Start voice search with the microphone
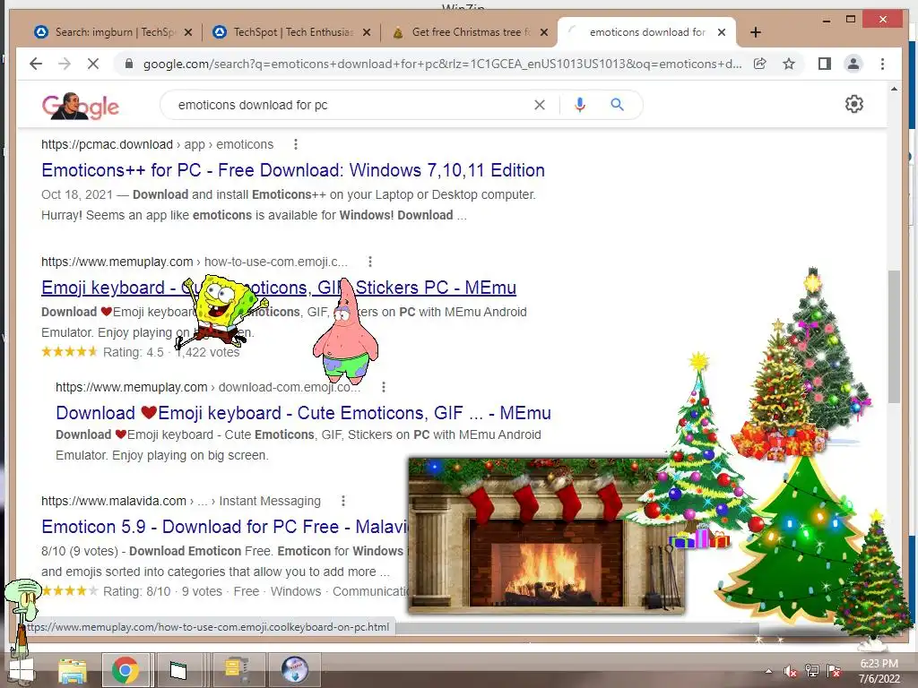 click(580, 105)
